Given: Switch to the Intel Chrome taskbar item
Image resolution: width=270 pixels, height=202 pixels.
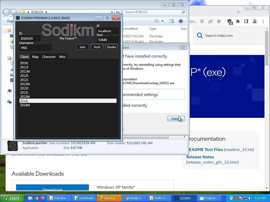Looking at the screenshot, I should (x=134, y=198).
